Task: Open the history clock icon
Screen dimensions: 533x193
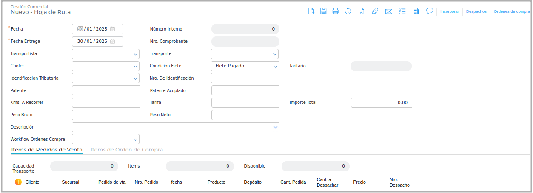Action: coord(348,11)
